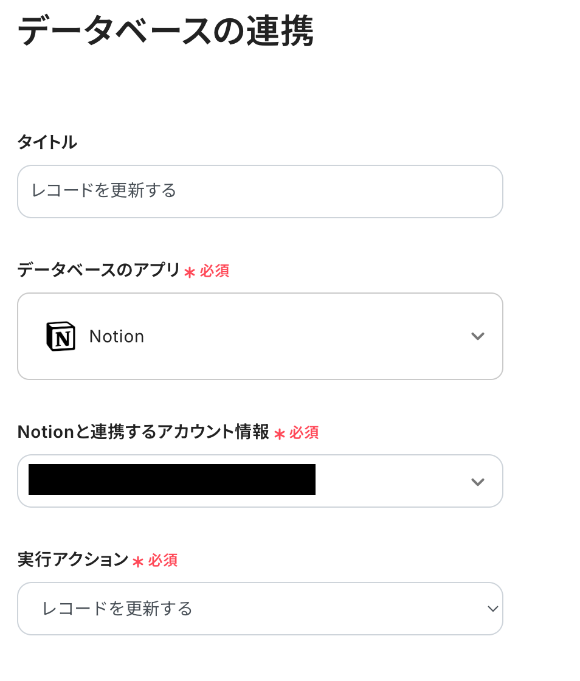Open the Notion account dropdown chevron
Image resolution: width=580 pixels, height=681 pixels.
pos(478,482)
